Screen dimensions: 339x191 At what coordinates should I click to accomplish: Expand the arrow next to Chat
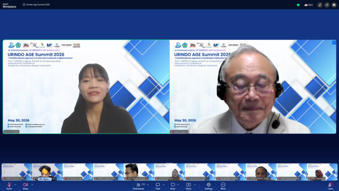click(163, 185)
